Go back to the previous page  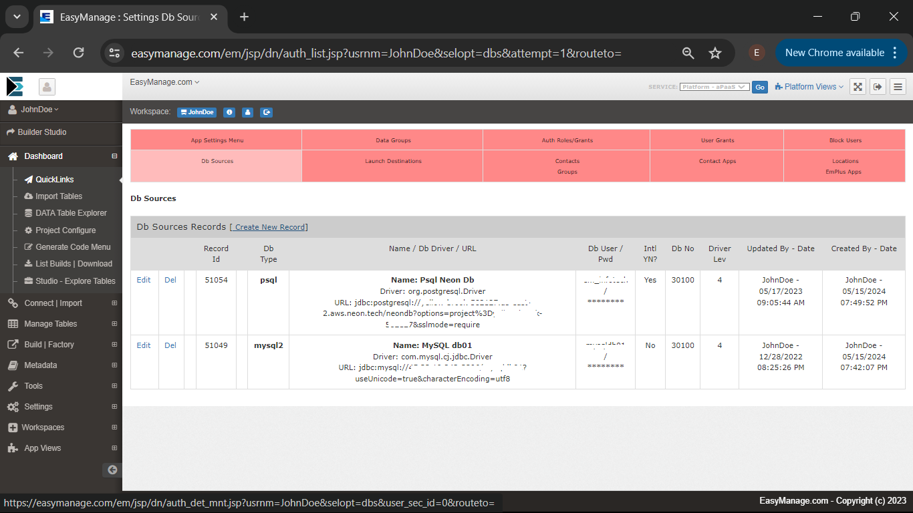19,53
